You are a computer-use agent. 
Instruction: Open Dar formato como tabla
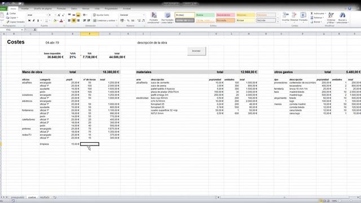point(167,18)
